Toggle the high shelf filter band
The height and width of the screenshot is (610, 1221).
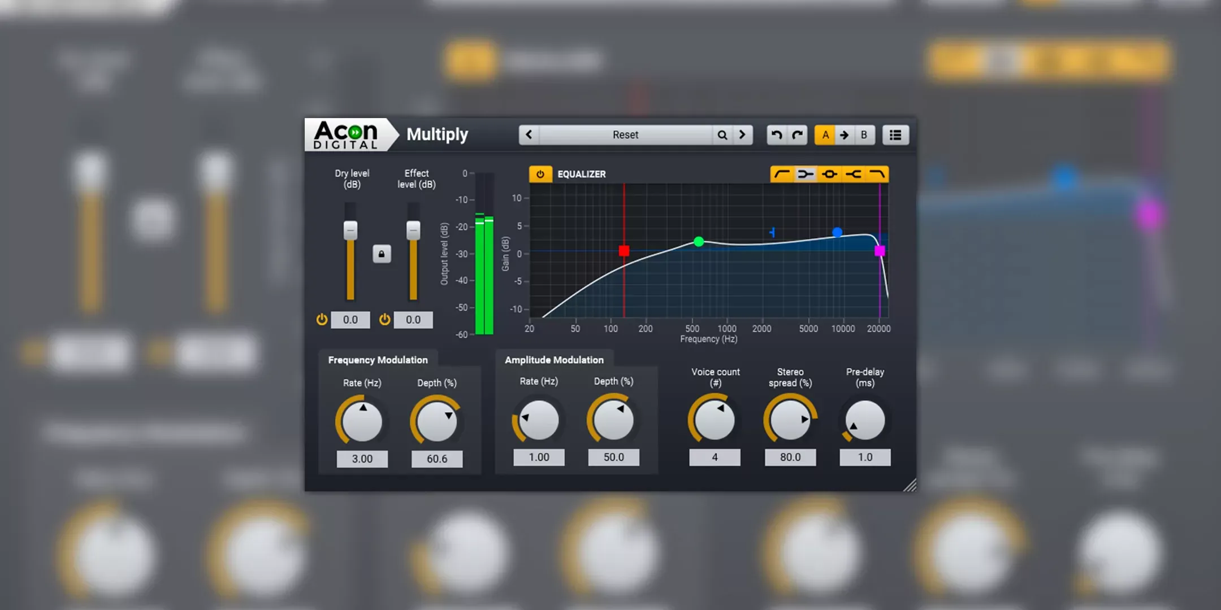point(853,174)
